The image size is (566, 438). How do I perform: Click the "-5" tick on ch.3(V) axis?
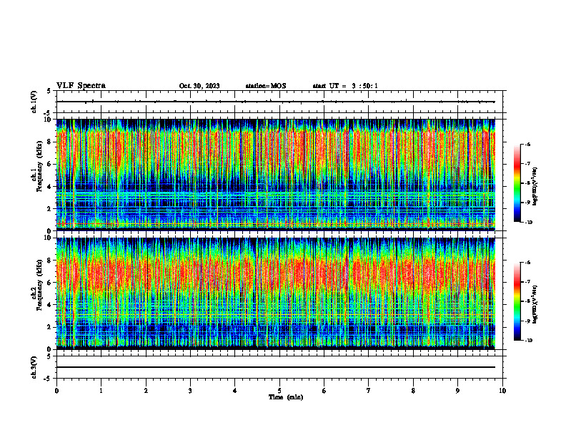coord(48,379)
